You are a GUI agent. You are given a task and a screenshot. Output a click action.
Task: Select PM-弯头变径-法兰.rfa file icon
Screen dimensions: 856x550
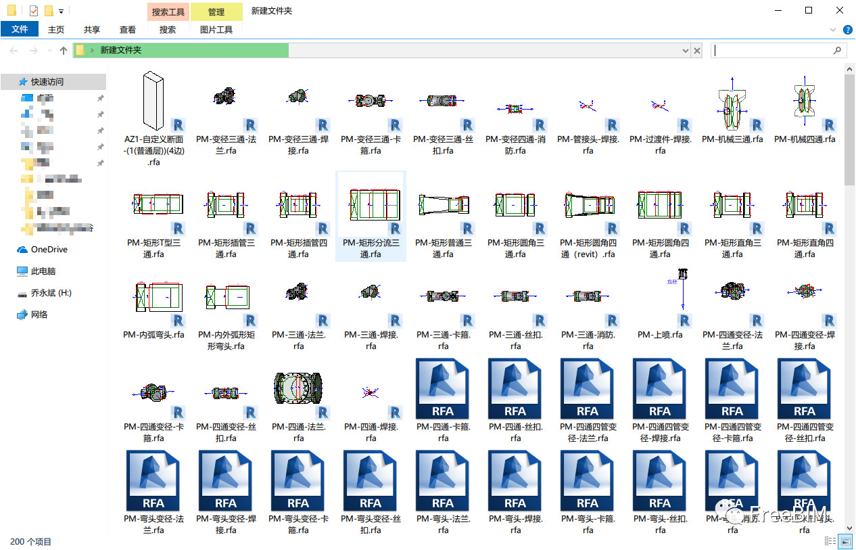[154, 480]
